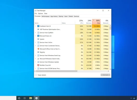Screen dimensions: 137x100
Task: Click the Service Host: UtcSvc icon
Action: pyautogui.click(x=38, y=42)
